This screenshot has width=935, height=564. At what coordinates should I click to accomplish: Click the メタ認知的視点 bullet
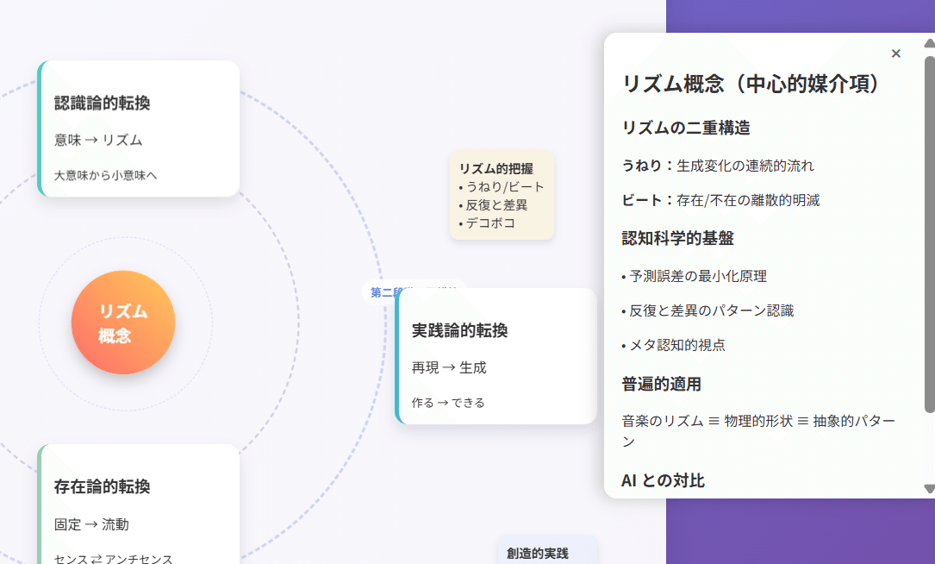pos(673,345)
